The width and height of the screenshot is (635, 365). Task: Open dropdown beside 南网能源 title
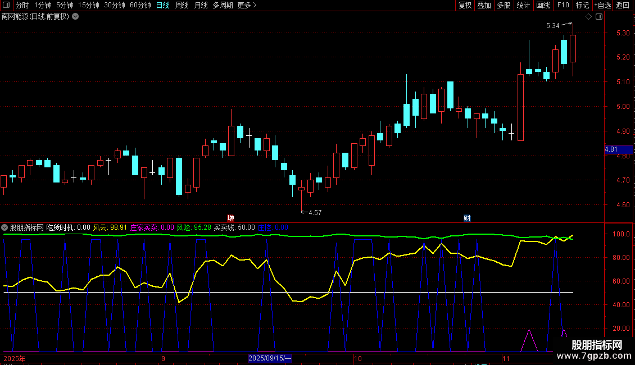[x=75, y=17]
